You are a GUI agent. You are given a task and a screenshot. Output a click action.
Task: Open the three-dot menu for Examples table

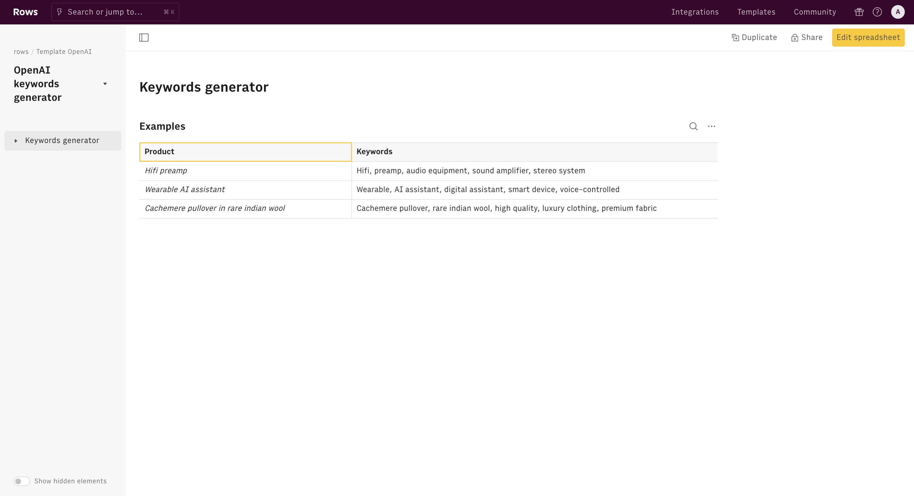coord(712,126)
